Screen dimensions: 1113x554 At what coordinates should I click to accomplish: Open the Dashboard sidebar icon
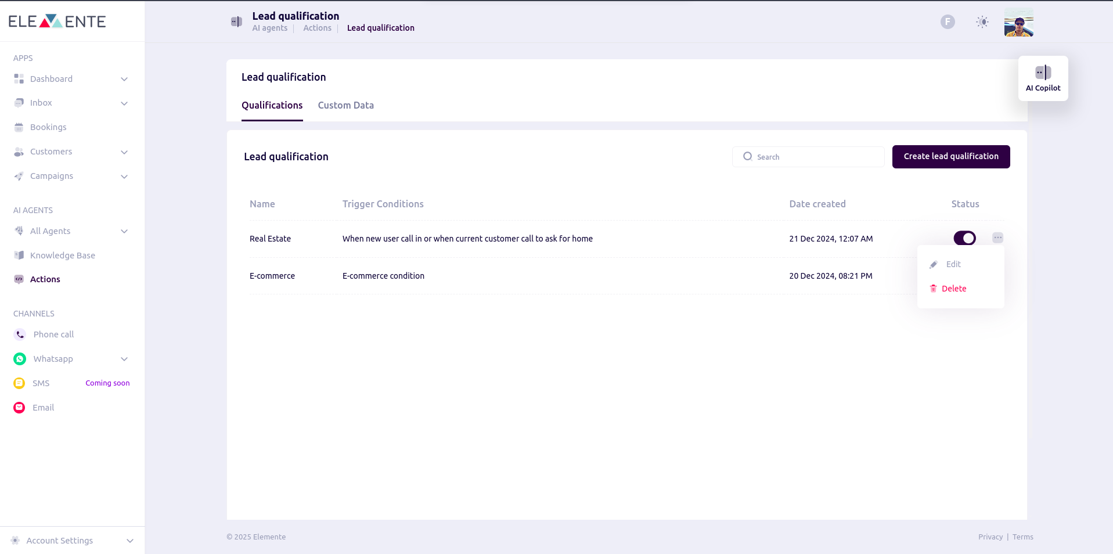(x=19, y=78)
